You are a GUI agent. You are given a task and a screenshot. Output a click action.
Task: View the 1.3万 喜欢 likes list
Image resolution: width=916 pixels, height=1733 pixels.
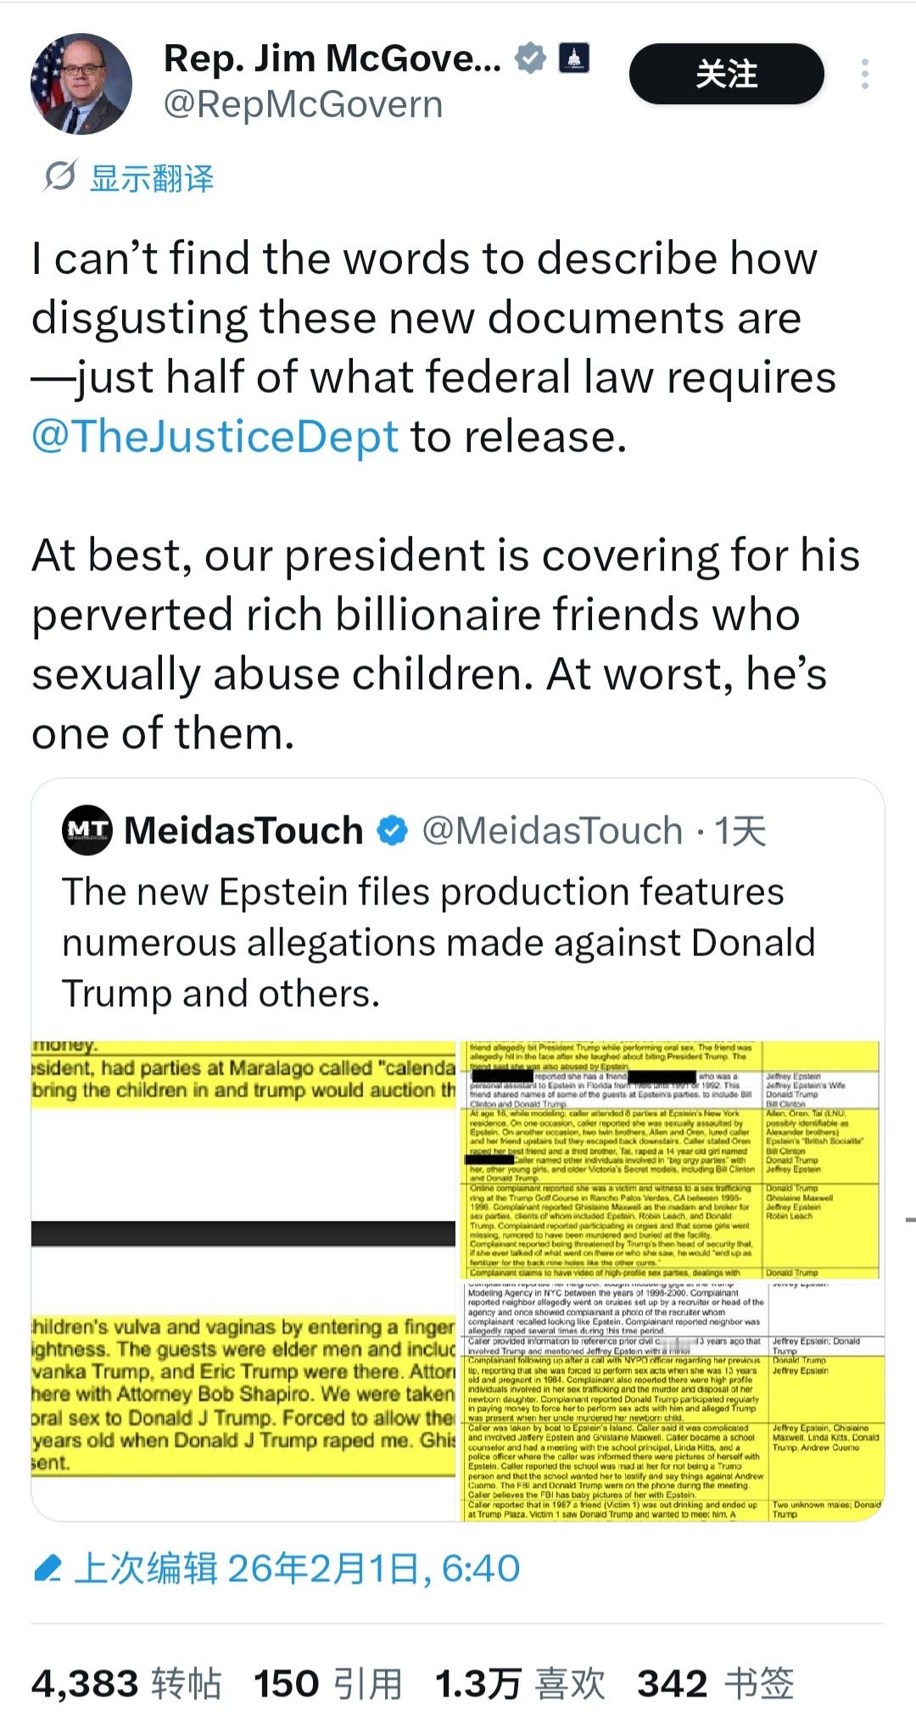519,1684
